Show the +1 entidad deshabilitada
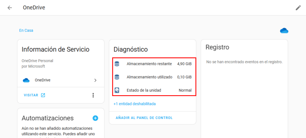This screenshot has width=306, height=138. 134,104
